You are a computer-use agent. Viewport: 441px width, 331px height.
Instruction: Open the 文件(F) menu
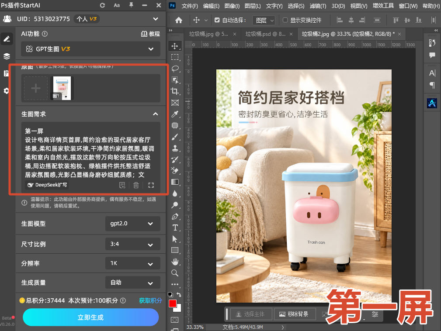190,6
